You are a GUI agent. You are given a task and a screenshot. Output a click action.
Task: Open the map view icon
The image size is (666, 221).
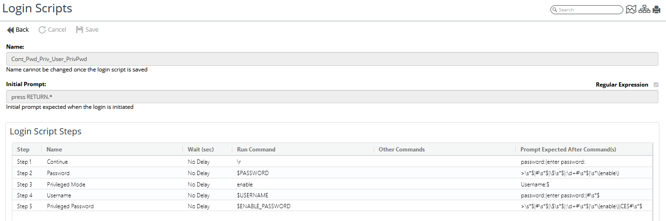coord(630,9)
